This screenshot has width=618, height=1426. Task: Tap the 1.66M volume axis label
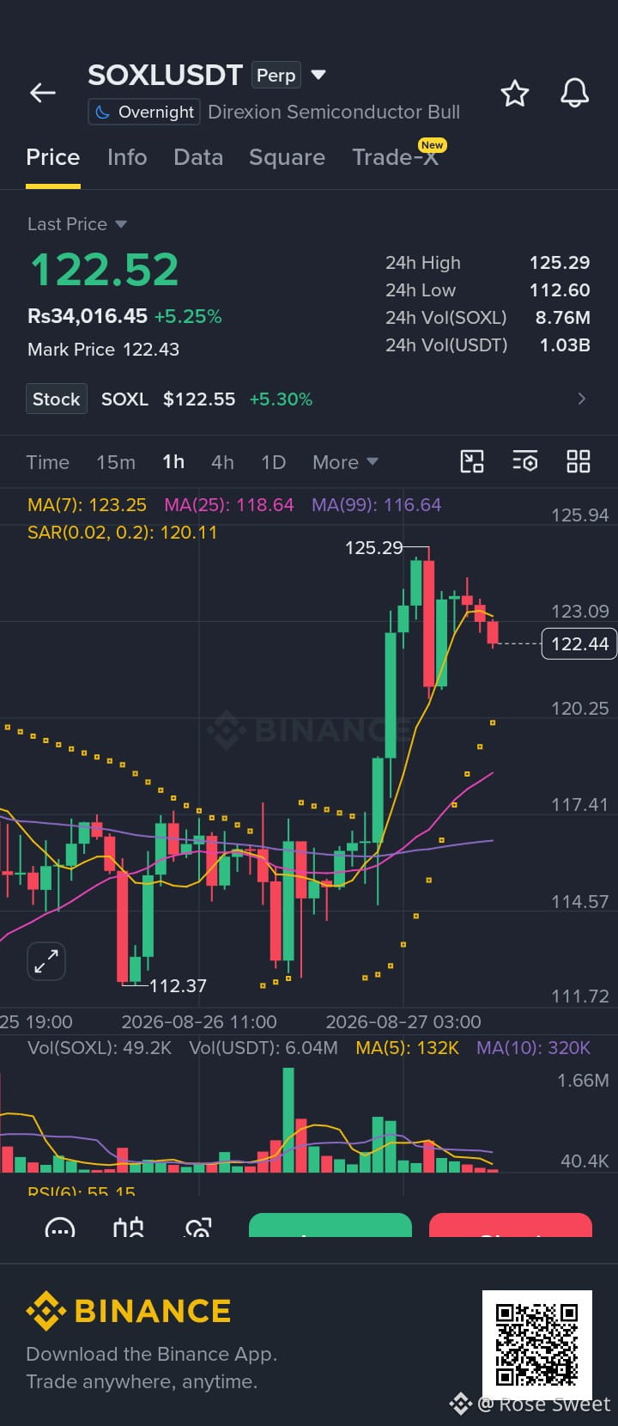click(x=583, y=1081)
